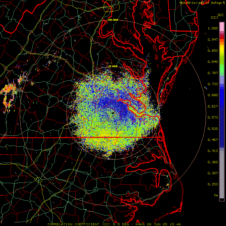Select the 0.680 legend value
The height and width of the screenshot is (226, 226).
[213, 95]
